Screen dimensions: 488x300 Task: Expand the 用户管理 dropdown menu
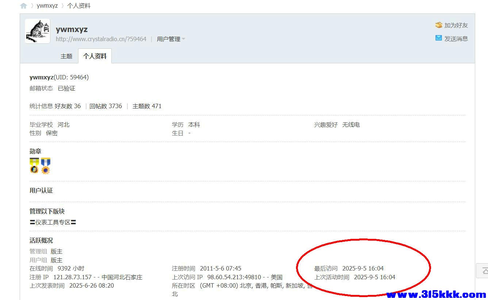[x=171, y=39]
